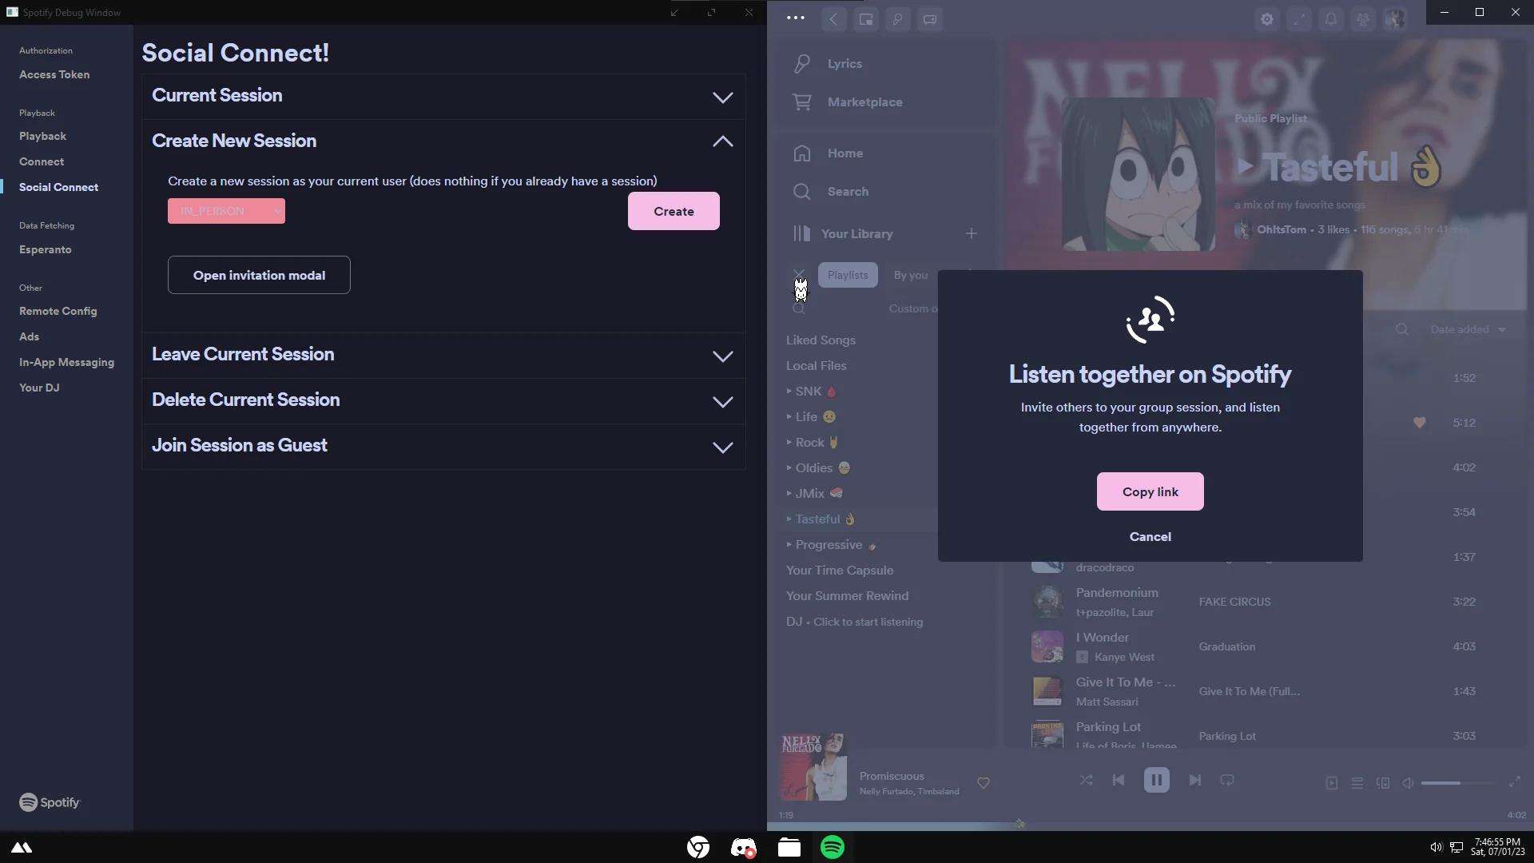Open notifications bell in Spotify top bar
1534x863 pixels.
pyautogui.click(x=1331, y=19)
